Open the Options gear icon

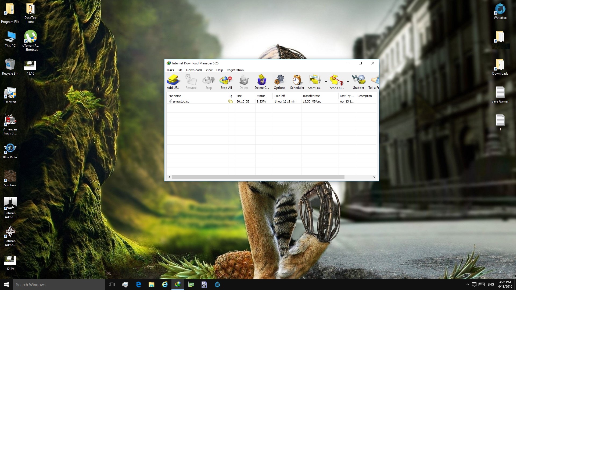coord(279,81)
